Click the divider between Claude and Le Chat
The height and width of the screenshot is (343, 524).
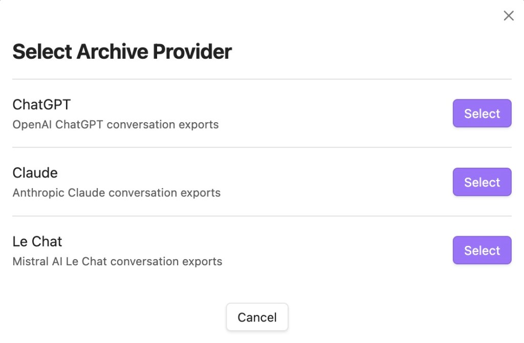(262, 216)
